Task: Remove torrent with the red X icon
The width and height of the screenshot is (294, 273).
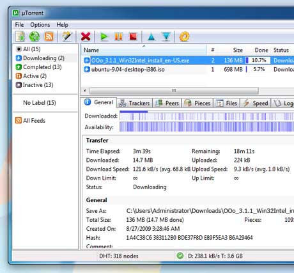Action: click(x=86, y=36)
